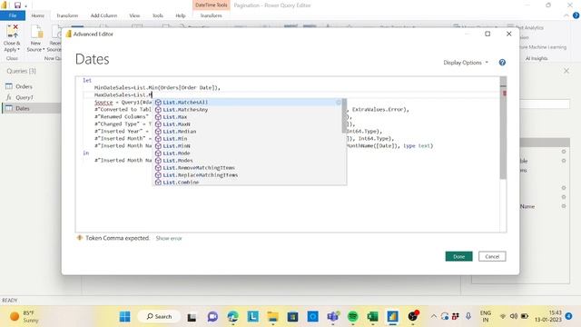581x327 pixels.
Task: Cancel the Advanced Editor dialog
Action: coord(492,256)
